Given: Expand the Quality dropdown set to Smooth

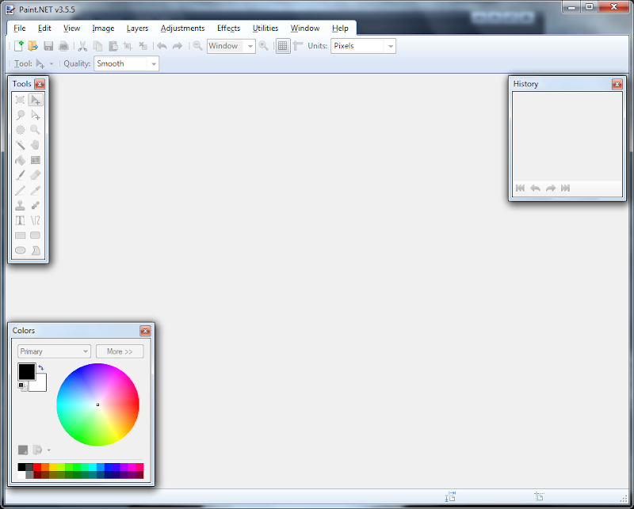Looking at the screenshot, I should [126, 63].
